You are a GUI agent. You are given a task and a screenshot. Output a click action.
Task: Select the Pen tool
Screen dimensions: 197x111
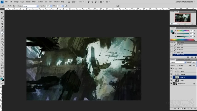point(2,53)
